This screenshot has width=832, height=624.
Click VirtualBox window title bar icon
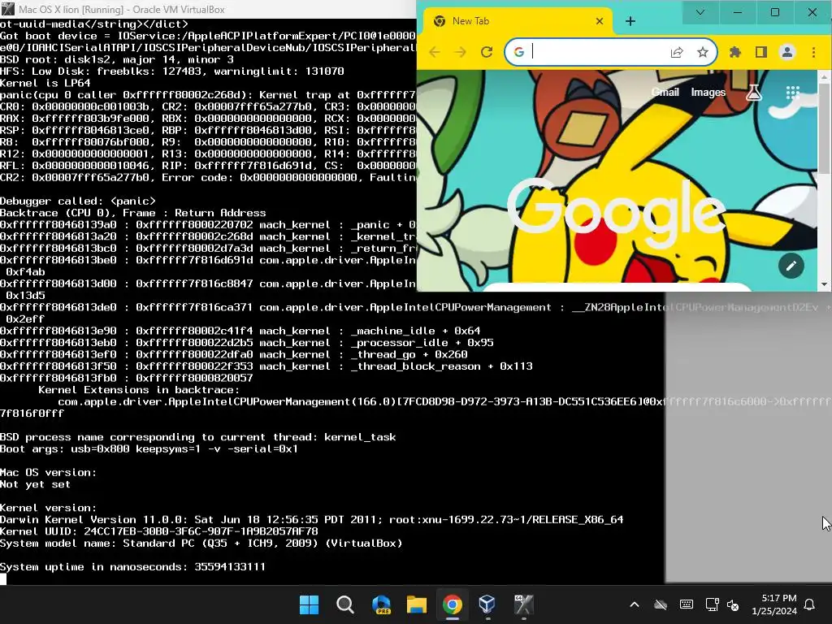(8, 9)
